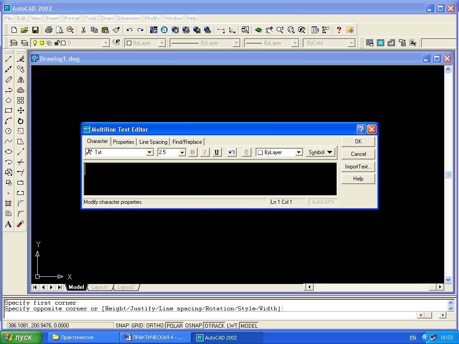The width and height of the screenshot is (459, 344).
Task: Open the Layers manager icon
Action: click(x=14, y=43)
